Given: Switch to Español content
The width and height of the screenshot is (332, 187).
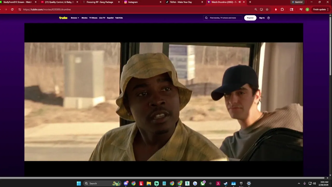Looking at the screenshot, I should (x=110, y=18).
